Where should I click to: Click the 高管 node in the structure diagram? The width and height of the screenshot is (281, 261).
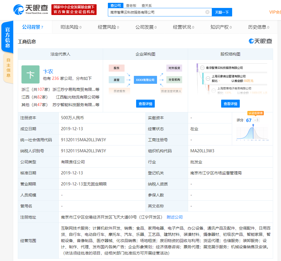click(116, 80)
